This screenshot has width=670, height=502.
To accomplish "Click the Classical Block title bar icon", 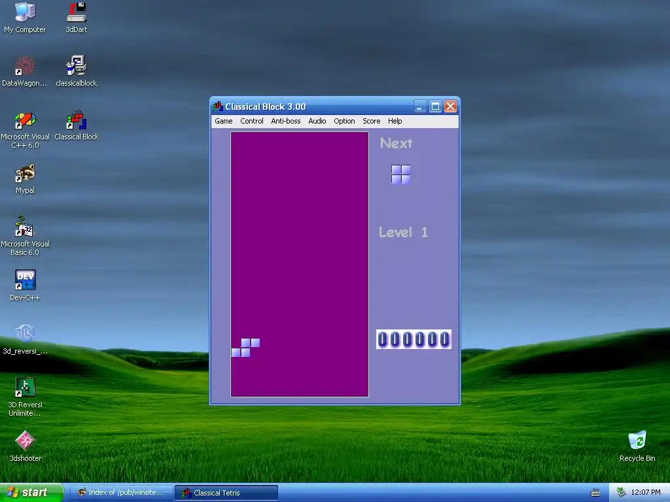I will pos(218,107).
